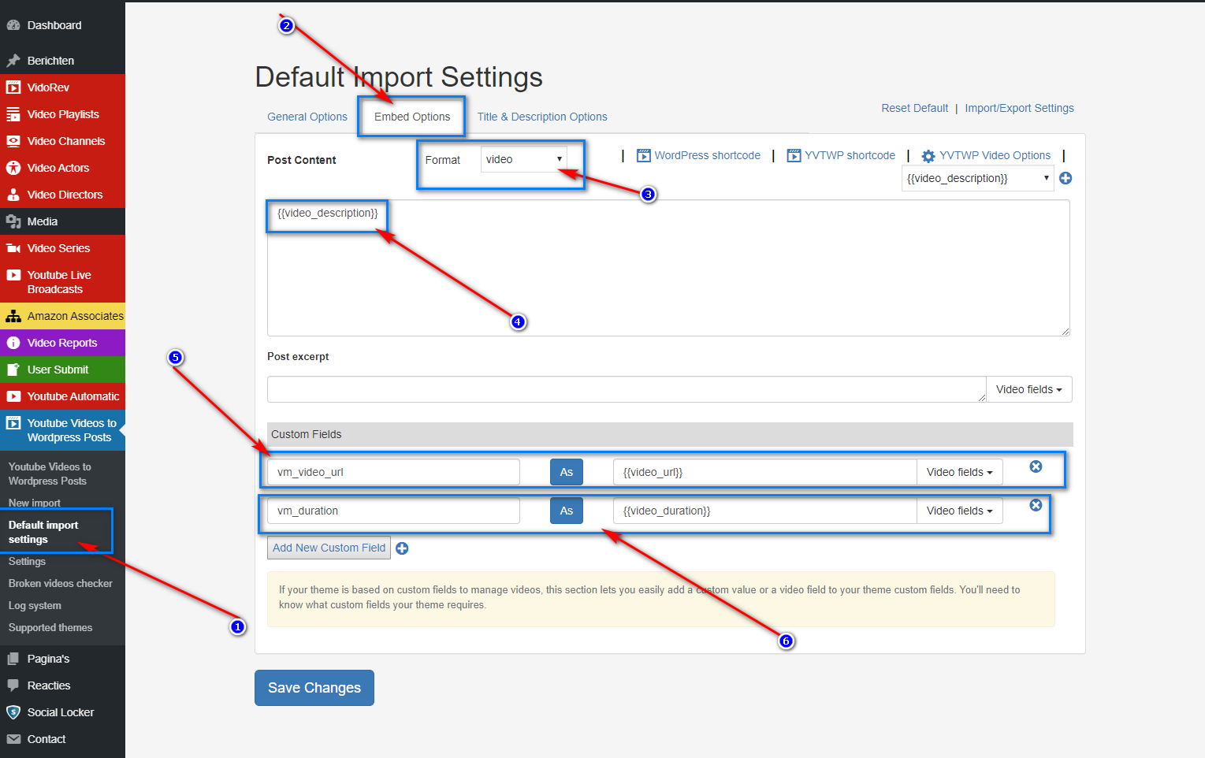Click the Save Changes button

coord(314,688)
